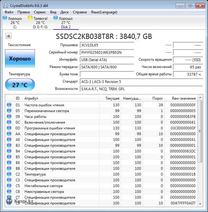The height and width of the screenshot is (212, 208).
Task: Open the Диск menu
Action: click(64, 12)
